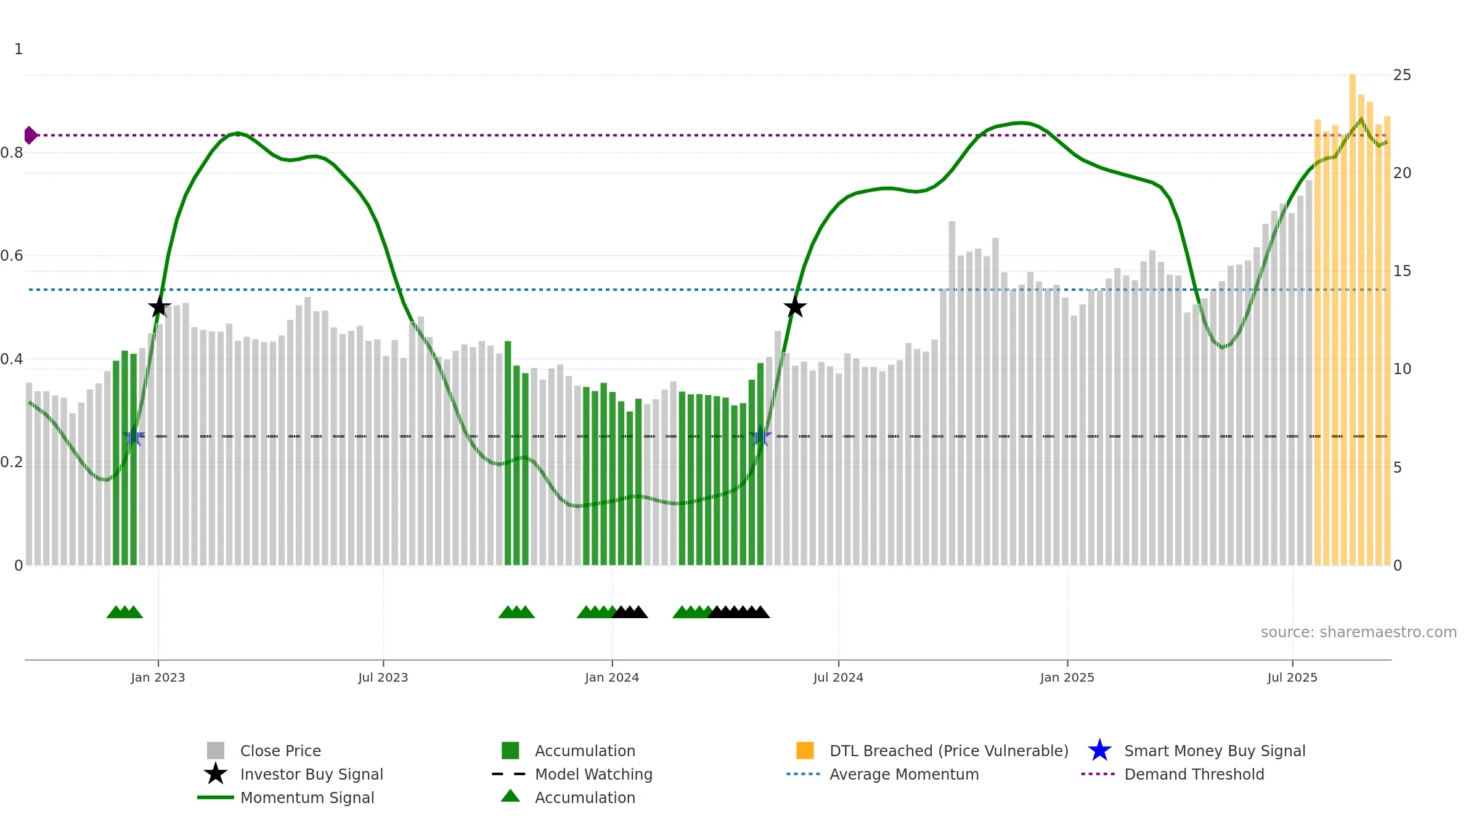The image size is (1479, 832).
Task: Click the orange DTL Breached legend swatch
Action: (x=805, y=751)
